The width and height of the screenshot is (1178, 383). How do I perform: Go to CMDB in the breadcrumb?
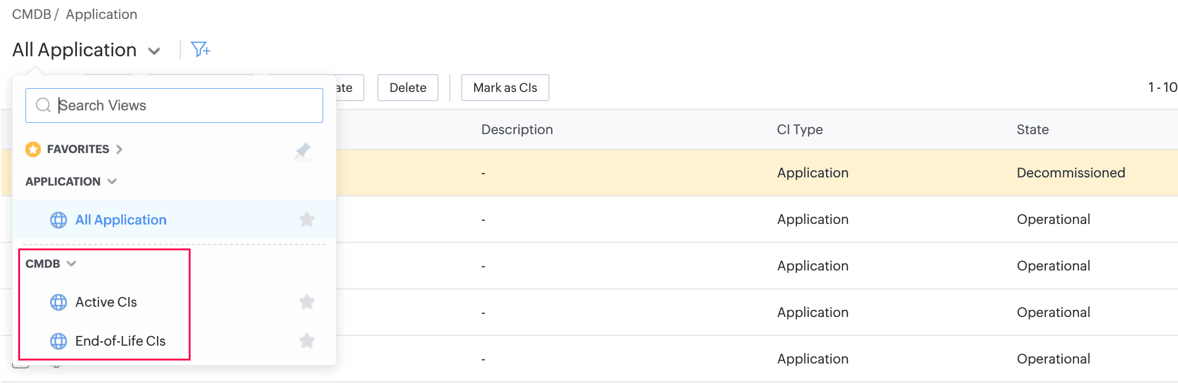(x=31, y=15)
